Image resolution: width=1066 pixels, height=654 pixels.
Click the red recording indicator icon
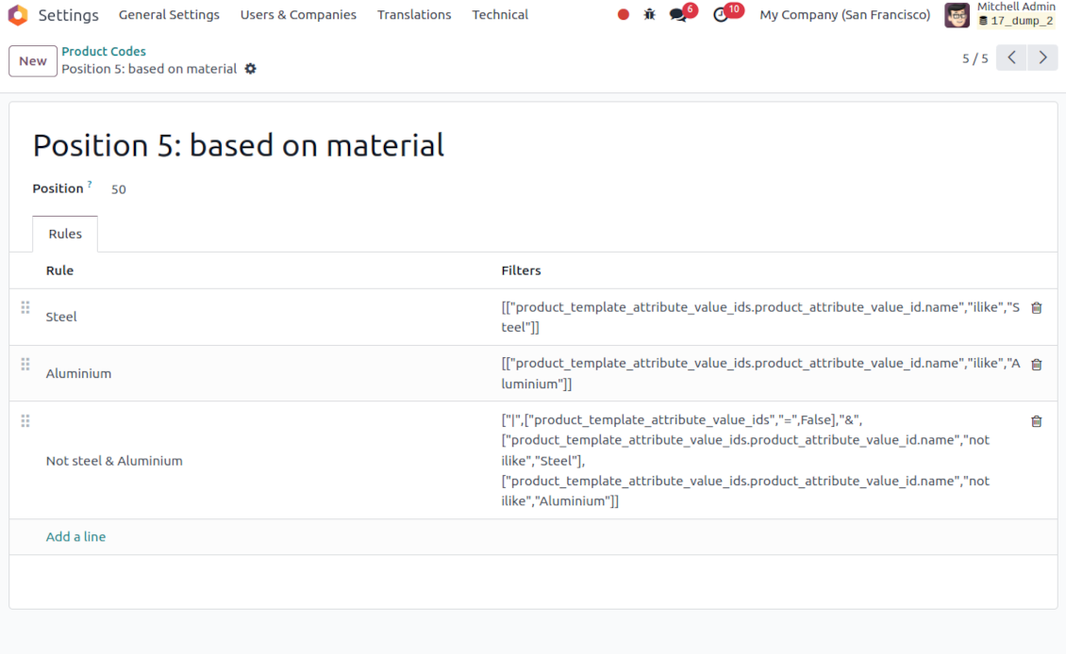tap(623, 15)
